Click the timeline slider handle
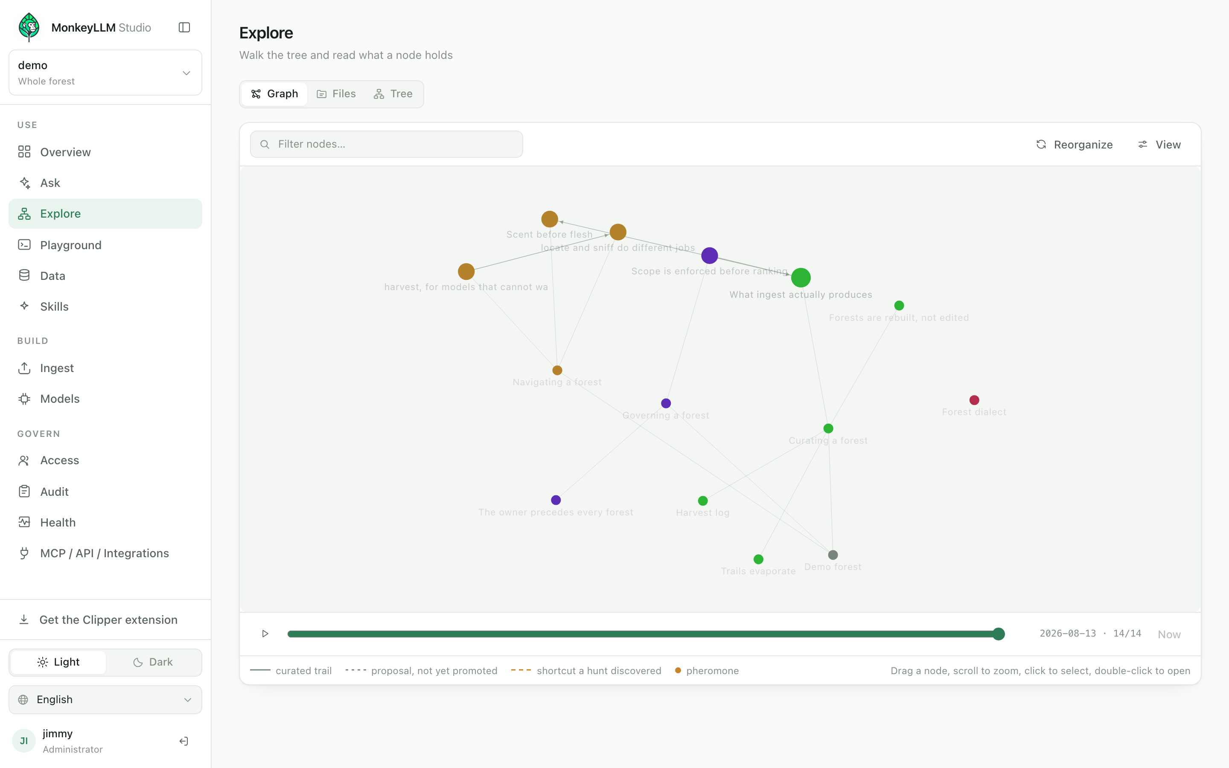 999,634
